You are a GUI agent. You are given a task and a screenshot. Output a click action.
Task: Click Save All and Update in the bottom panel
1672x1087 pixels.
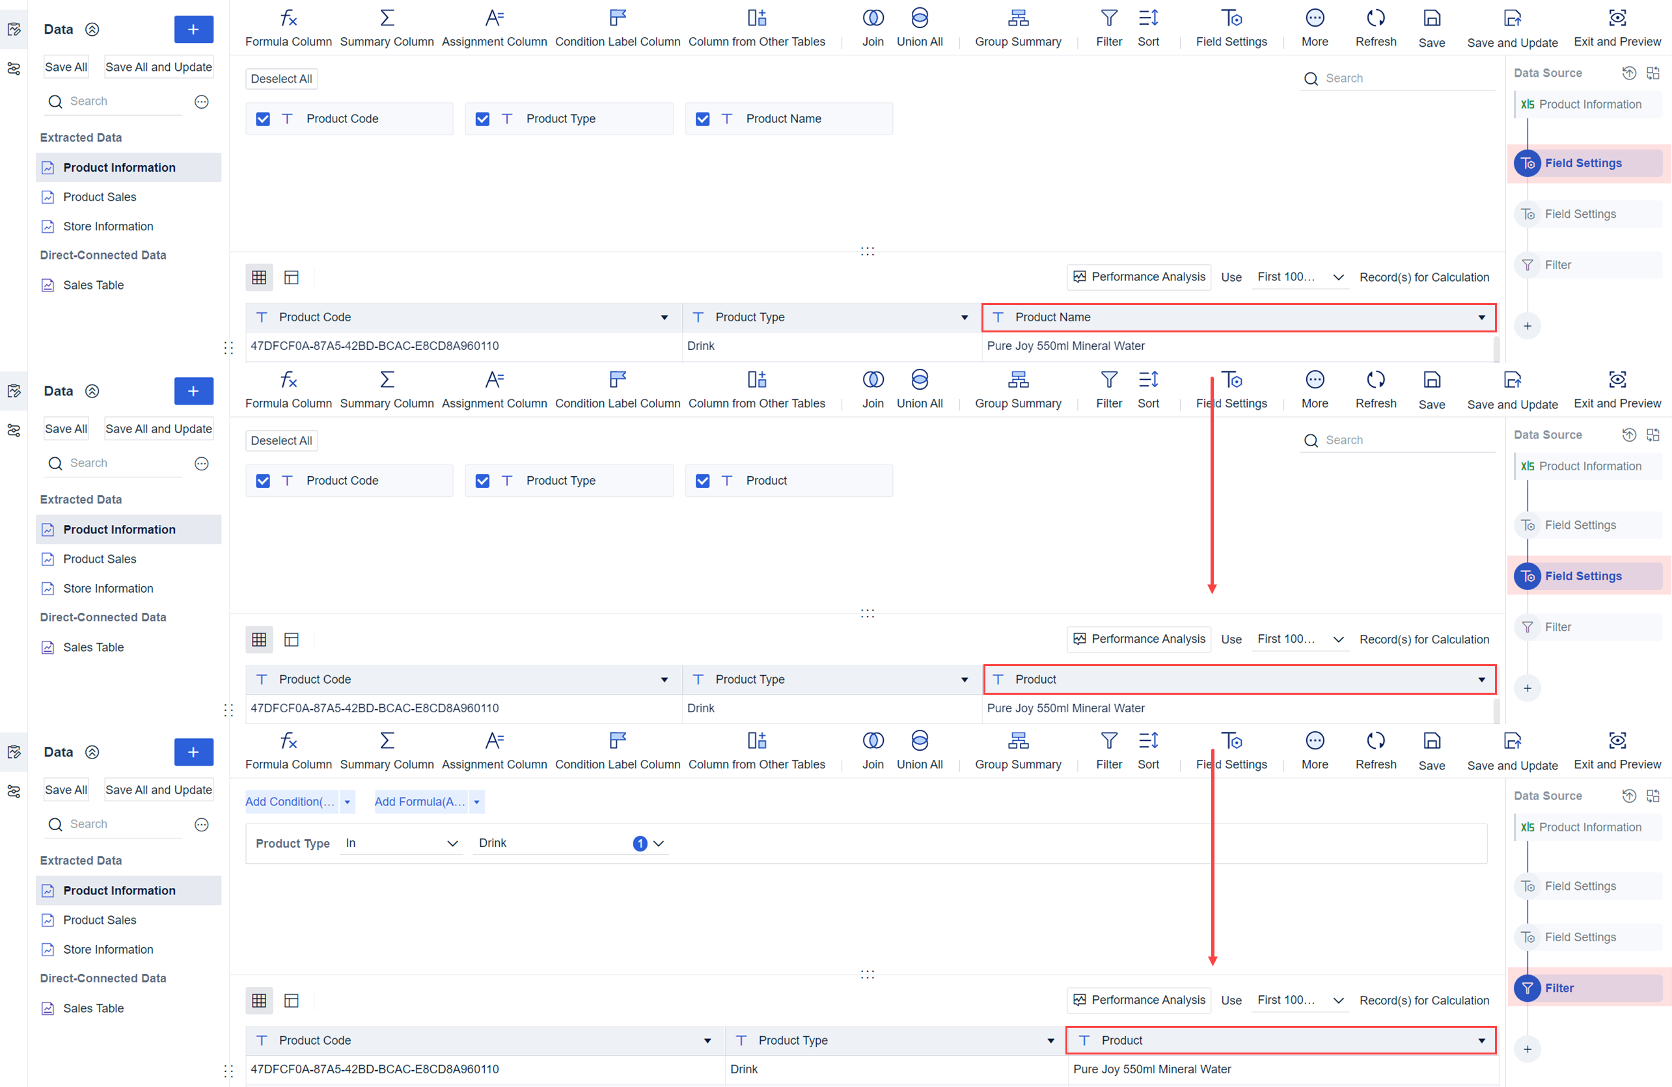click(x=158, y=790)
